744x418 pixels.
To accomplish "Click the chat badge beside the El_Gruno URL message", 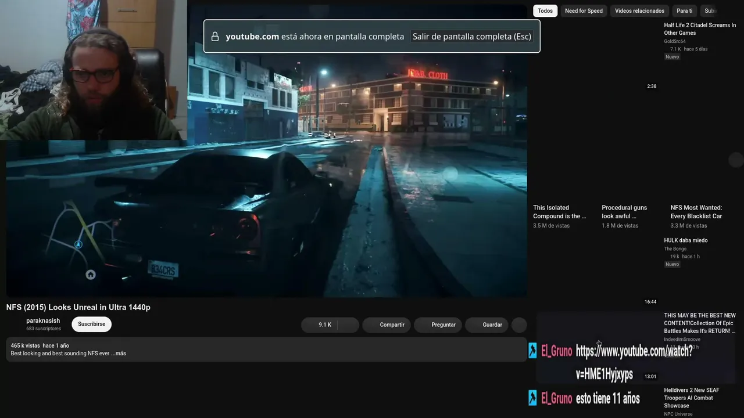I will tap(532, 350).
